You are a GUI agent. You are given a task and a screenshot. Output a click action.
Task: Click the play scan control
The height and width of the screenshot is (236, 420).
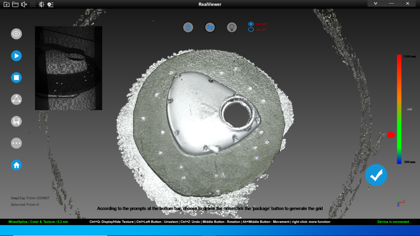click(x=16, y=56)
